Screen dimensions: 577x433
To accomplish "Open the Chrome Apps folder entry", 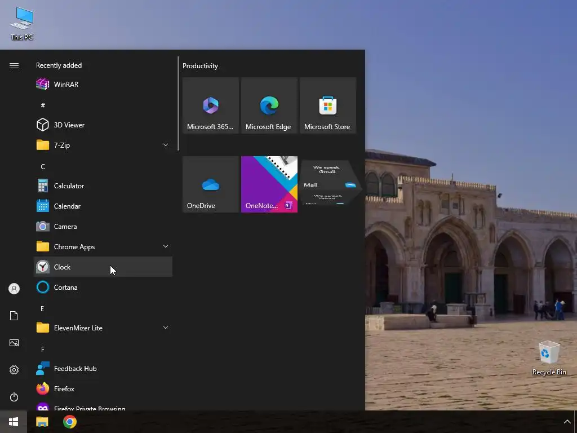I will coord(103,247).
